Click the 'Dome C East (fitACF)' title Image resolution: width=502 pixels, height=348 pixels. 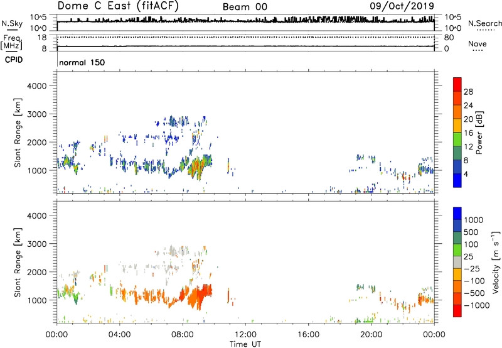(118, 6)
